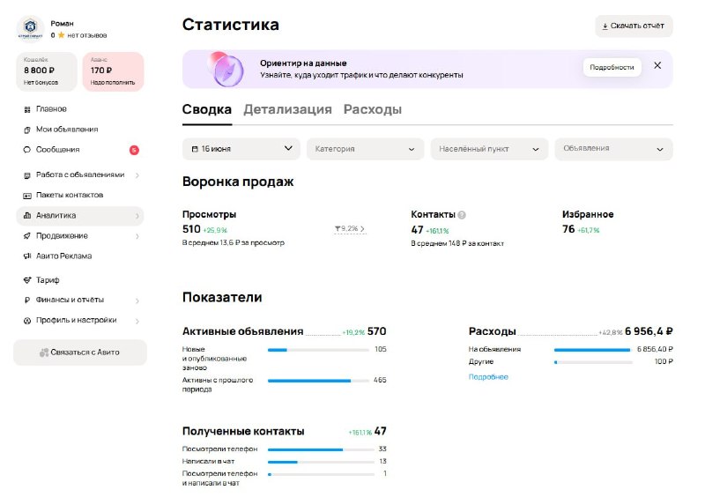This screenshot has width=705, height=497.
Task: Click the нет отзывов text
Action: pos(87,35)
